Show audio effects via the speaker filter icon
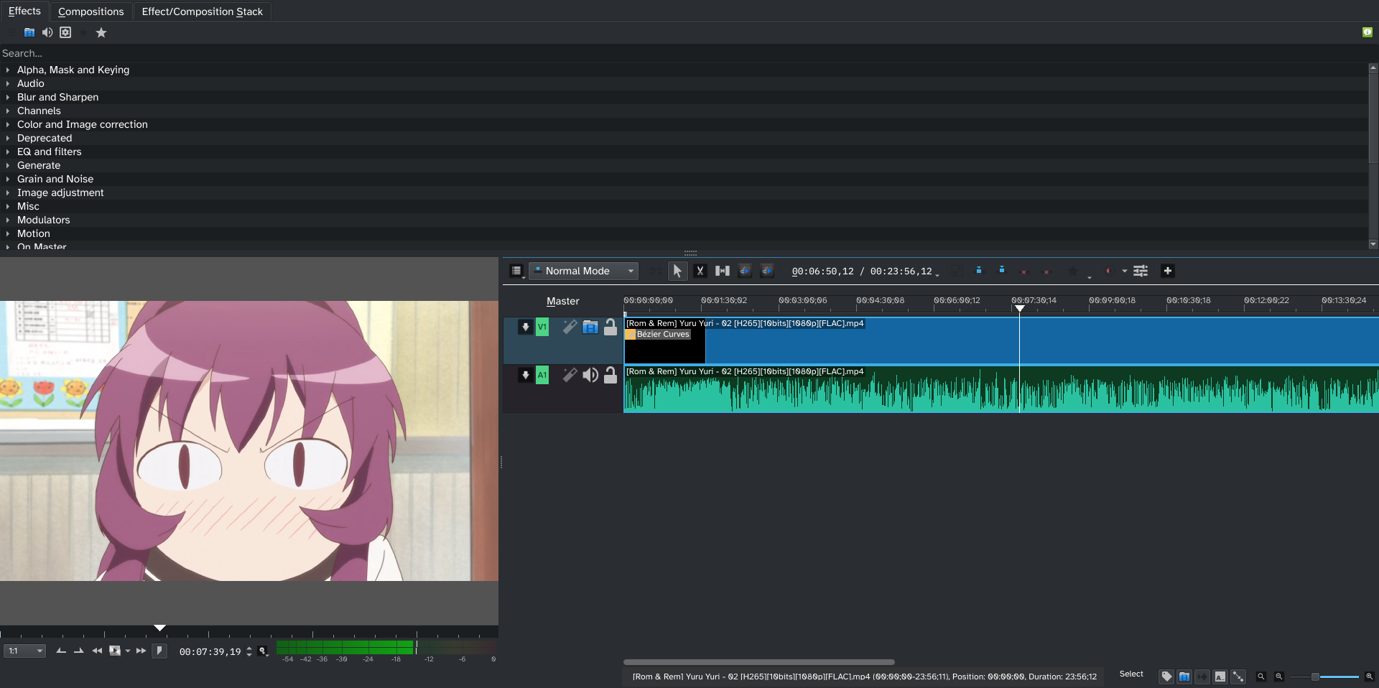Image resolution: width=1379 pixels, height=688 pixels. pos(47,32)
